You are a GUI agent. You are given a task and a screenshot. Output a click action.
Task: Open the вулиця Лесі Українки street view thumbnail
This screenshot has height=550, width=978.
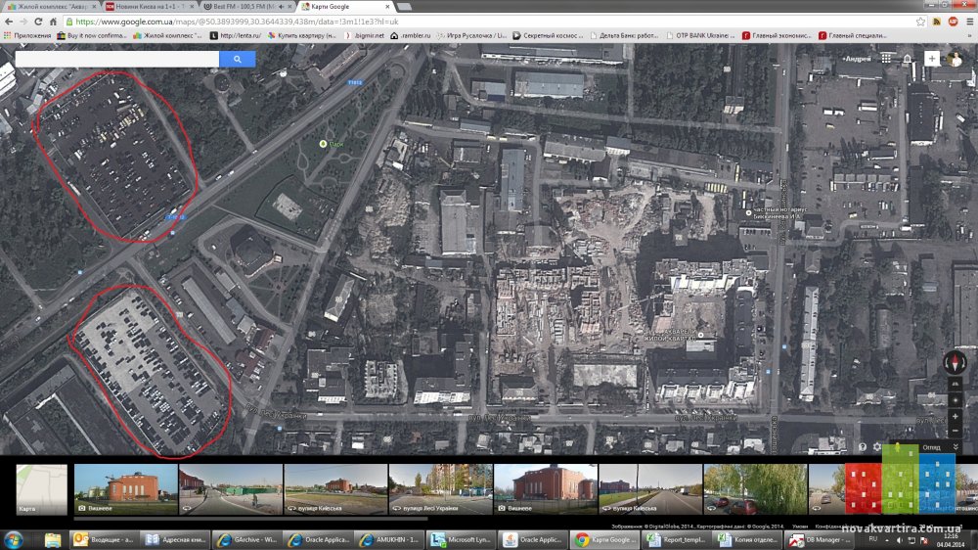pos(440,488)
